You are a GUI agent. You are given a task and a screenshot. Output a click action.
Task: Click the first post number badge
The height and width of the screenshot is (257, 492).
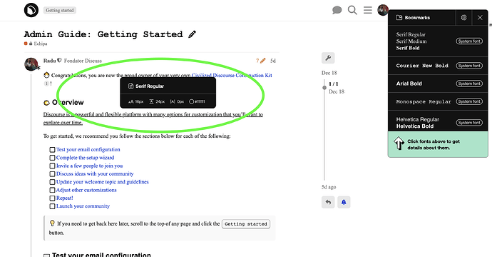click(46, 84)
